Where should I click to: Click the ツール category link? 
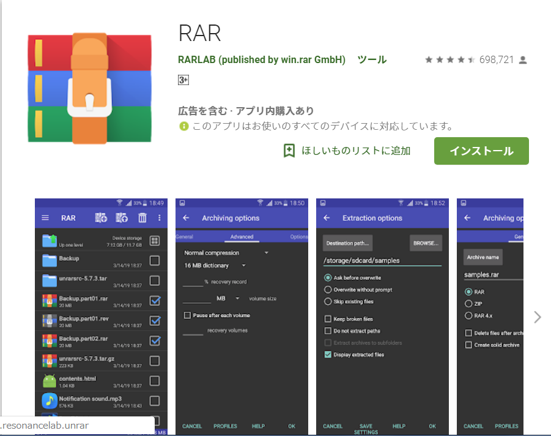[372, 60]
